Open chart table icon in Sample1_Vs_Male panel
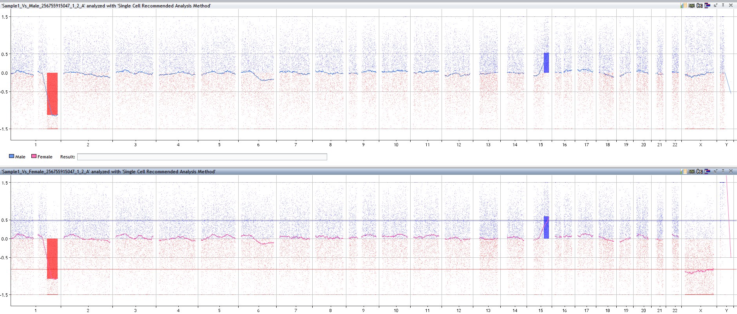Screen dimensions: 737x314 (684, 5)
